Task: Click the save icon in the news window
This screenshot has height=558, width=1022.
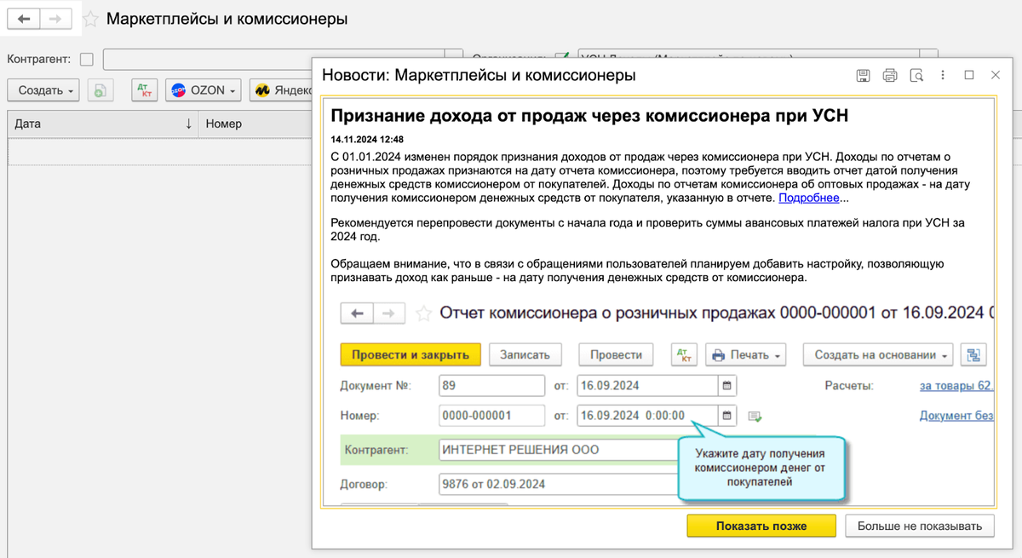Action: pyautogui.click(x=863, y=75)
